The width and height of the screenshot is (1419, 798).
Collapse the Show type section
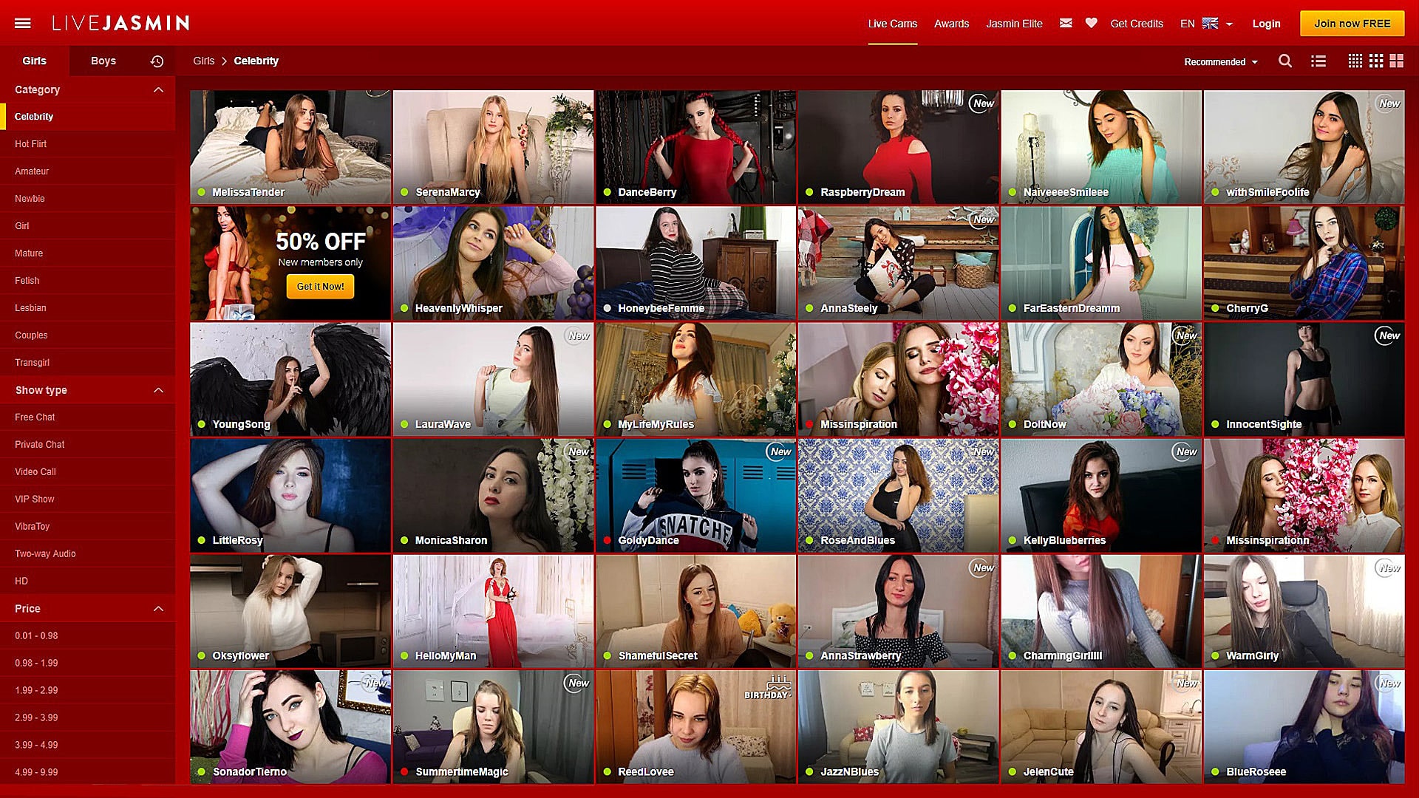click(x=158, y=390)
